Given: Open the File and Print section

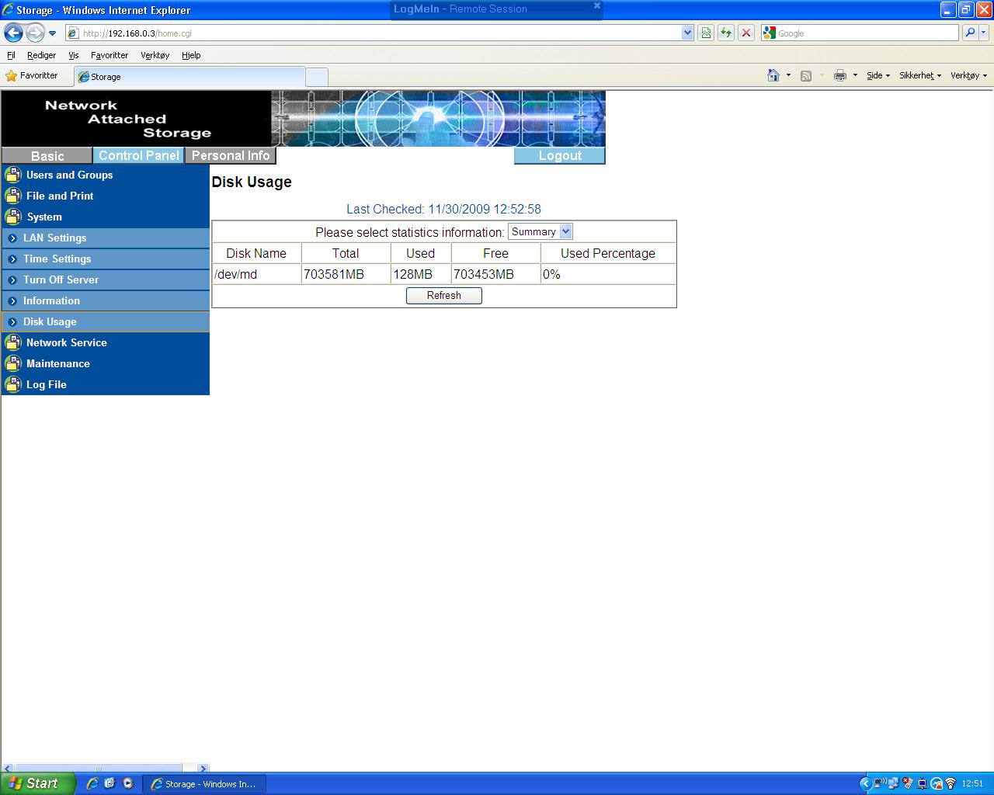Looking at the screenshot, I should pos(60,196).
